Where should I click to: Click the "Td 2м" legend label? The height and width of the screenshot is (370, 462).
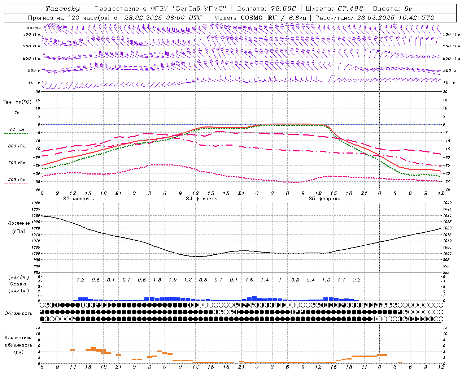click(17, 129)
